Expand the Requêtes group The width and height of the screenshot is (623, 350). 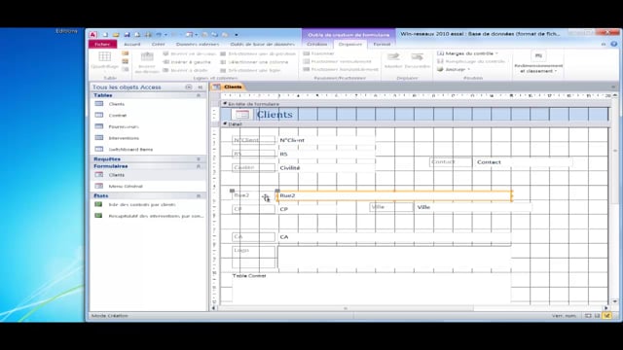(199, 159)
